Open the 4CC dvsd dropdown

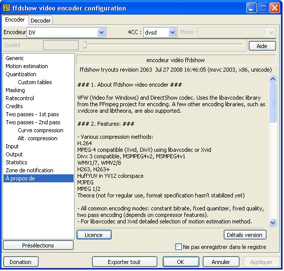click(x=172, y=33)
